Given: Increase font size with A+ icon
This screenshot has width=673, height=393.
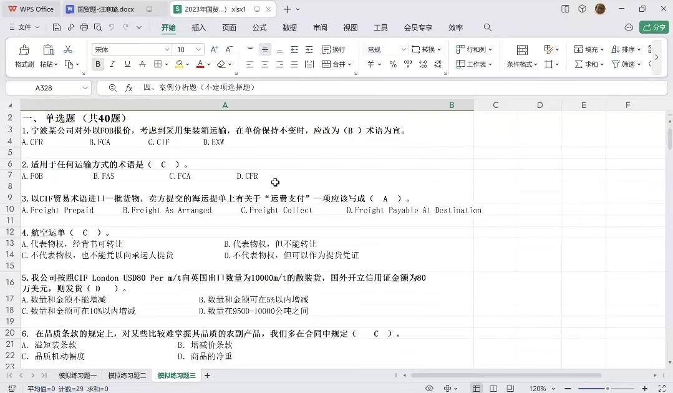Looking at the screenshot, I should click(x=214, y=49).
